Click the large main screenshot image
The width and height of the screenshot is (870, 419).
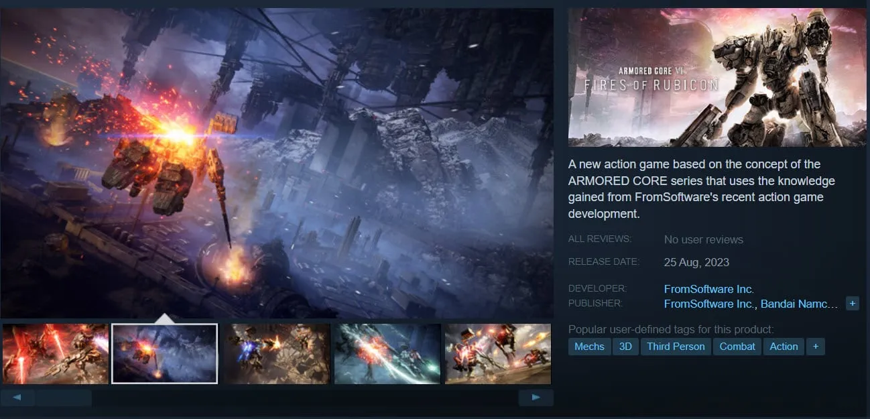[x=277, y=163]
